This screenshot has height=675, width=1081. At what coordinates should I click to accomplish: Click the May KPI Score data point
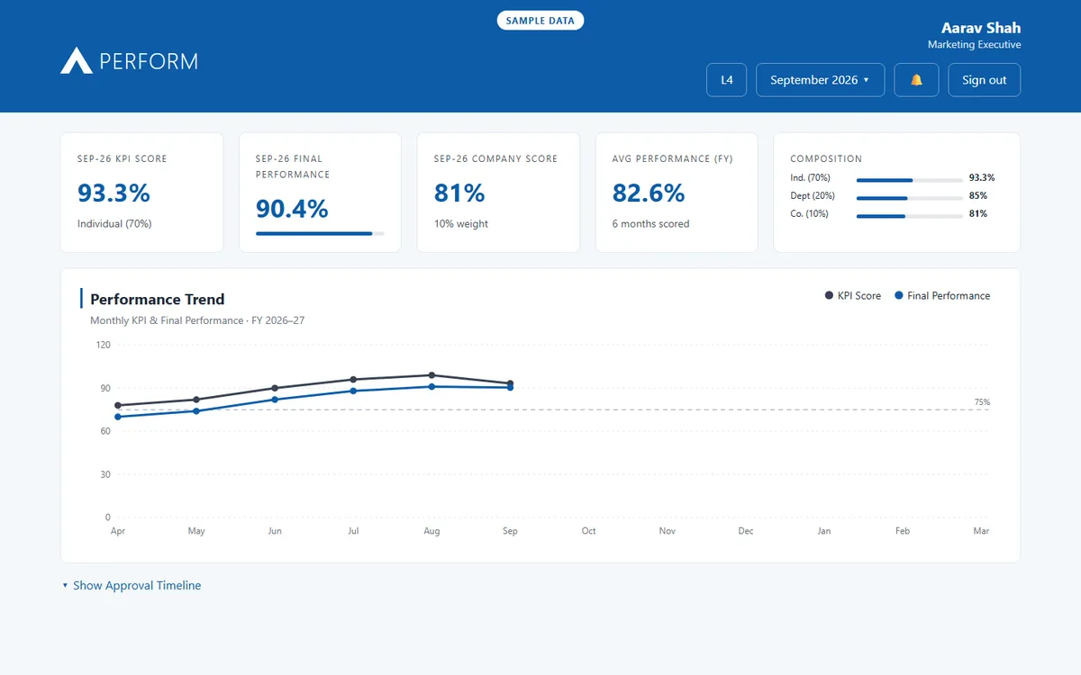click(196, 400)
